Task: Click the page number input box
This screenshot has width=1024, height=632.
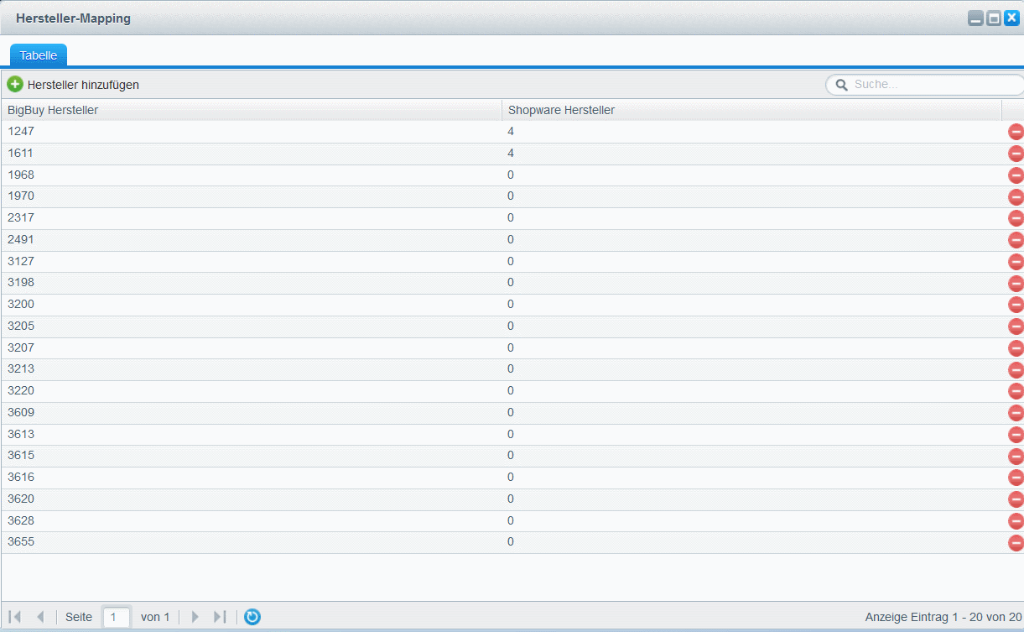Action: pos(117,617)
